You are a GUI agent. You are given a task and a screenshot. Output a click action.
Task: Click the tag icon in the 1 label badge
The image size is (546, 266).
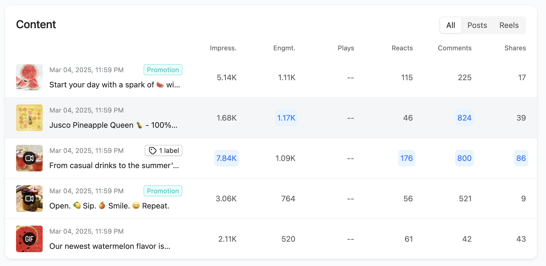tap(152, 151)
